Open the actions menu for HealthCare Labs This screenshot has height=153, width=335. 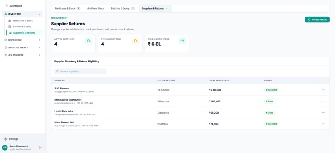click(x=323, y=113)
